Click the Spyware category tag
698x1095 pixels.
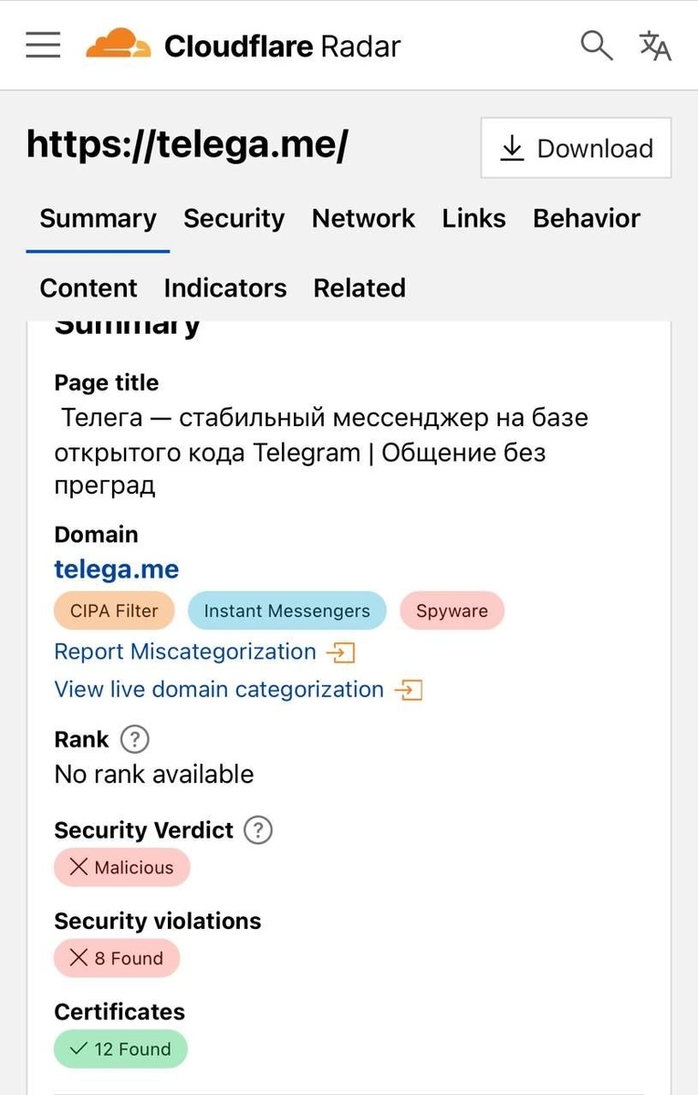tap(452, 611)
